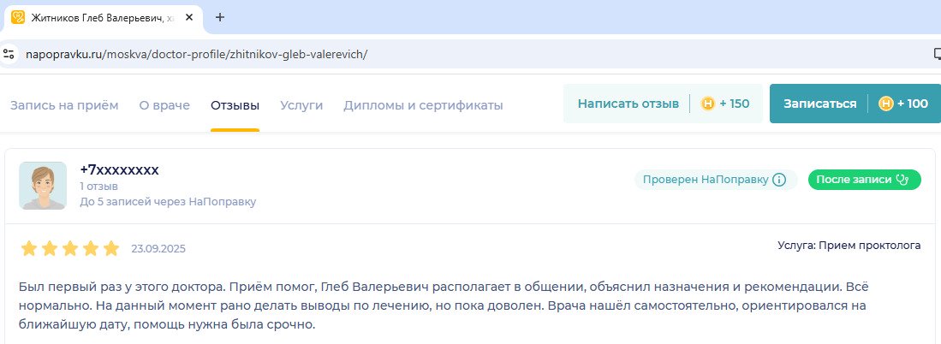This screenshot has width=941, height=344.
Task: Click info icon beside "Проверен НаПоправку"
Action: coord(779,180)
